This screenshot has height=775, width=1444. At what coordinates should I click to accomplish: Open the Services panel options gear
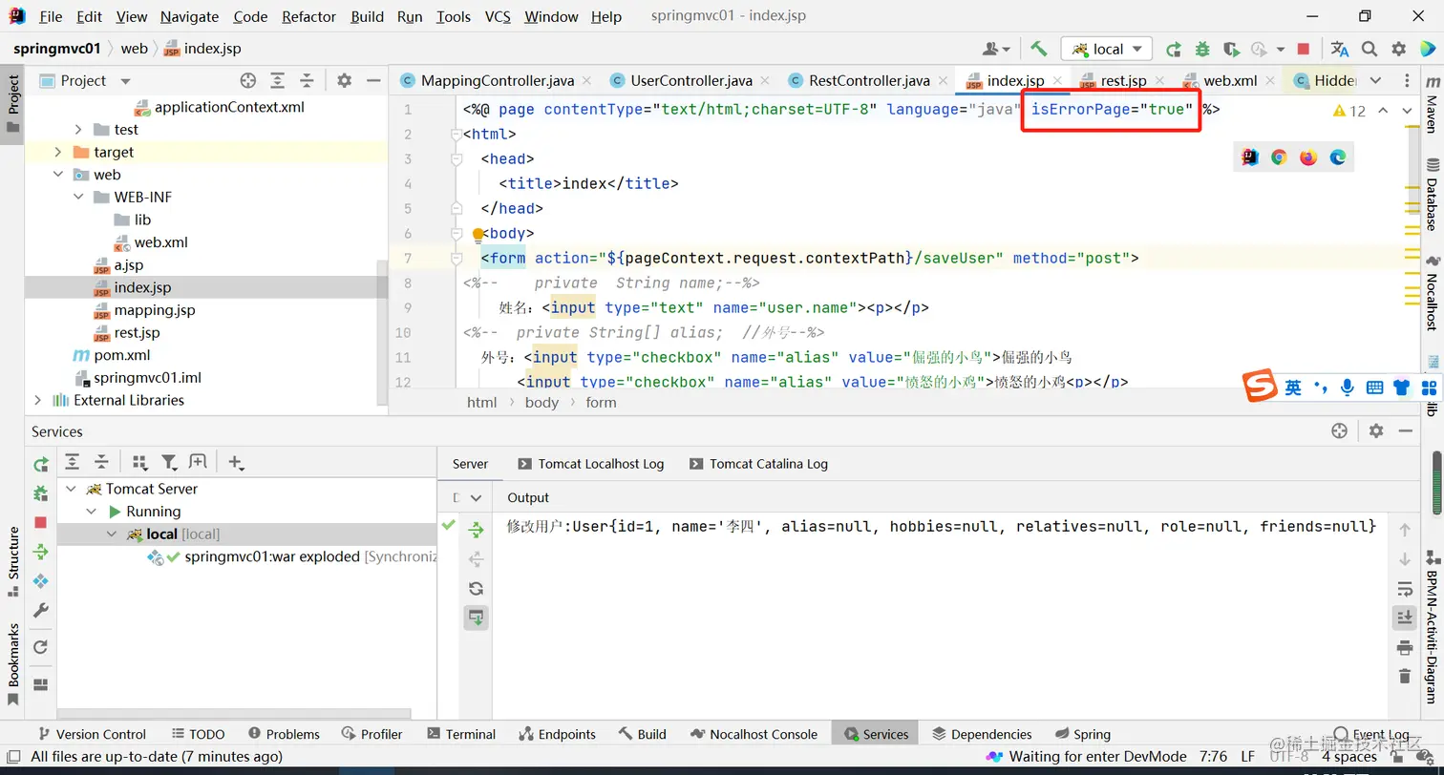1376,431
